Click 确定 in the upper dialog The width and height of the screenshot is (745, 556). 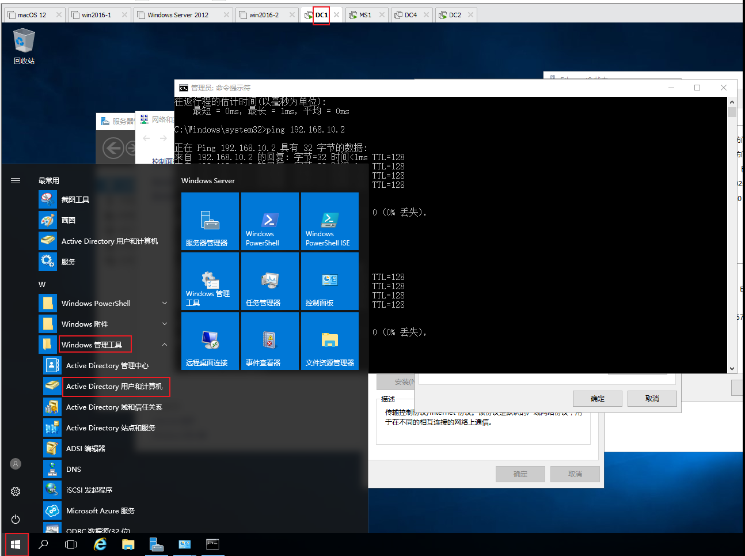(597, 399)
